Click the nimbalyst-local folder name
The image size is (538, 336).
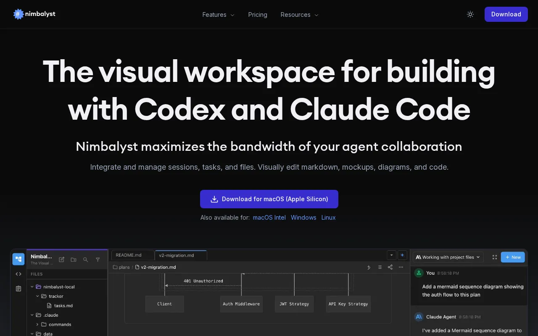point(59,287)
